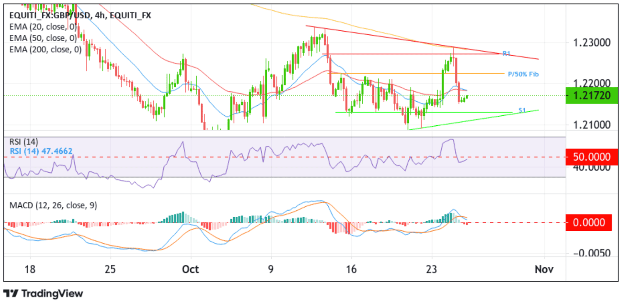Click the Nov date label
The image size is (622, 308).
[x=544, y=269]
